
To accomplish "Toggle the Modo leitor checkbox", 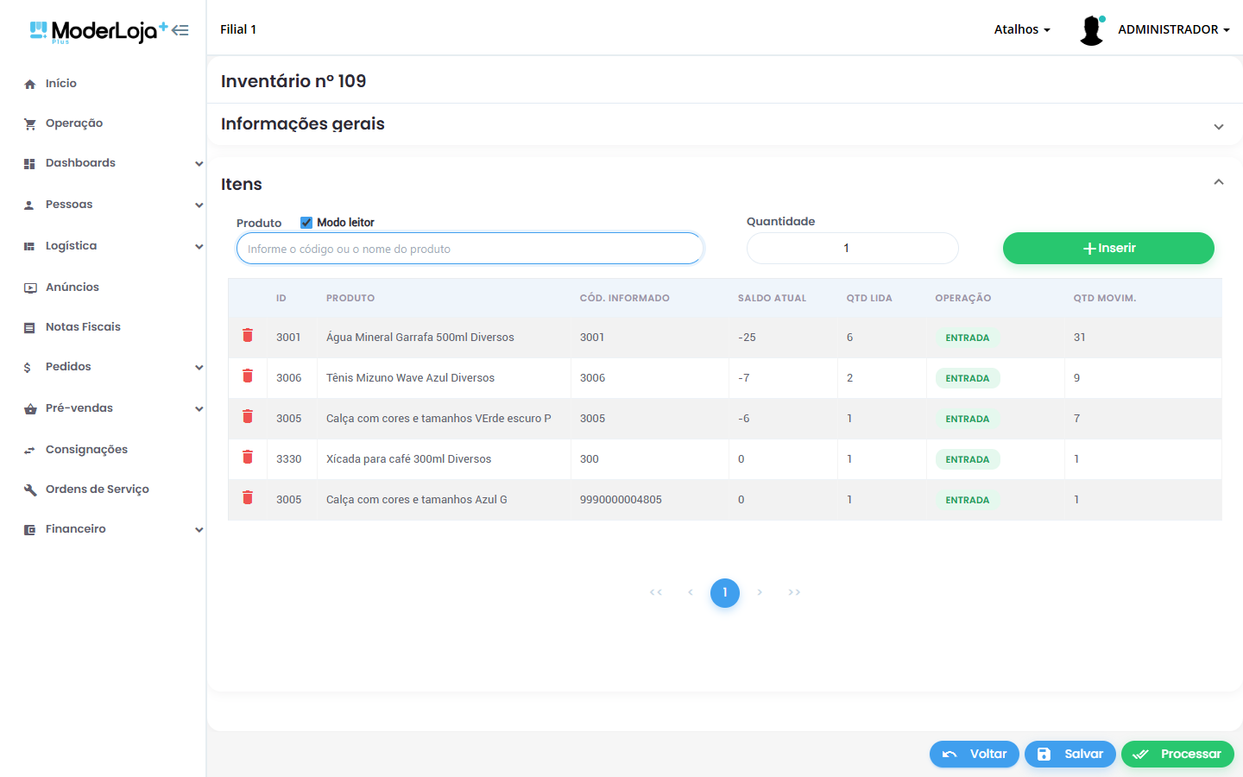I will coord(306,223).
